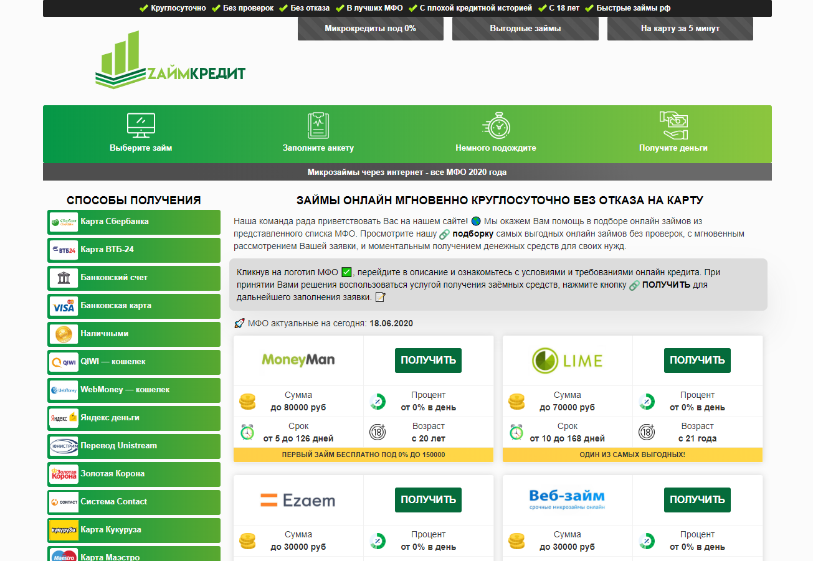Click ПОЛУЧИТЬ button for MoneyMan
The height and width of the screenshot is (561, 813).
[428, 361]
